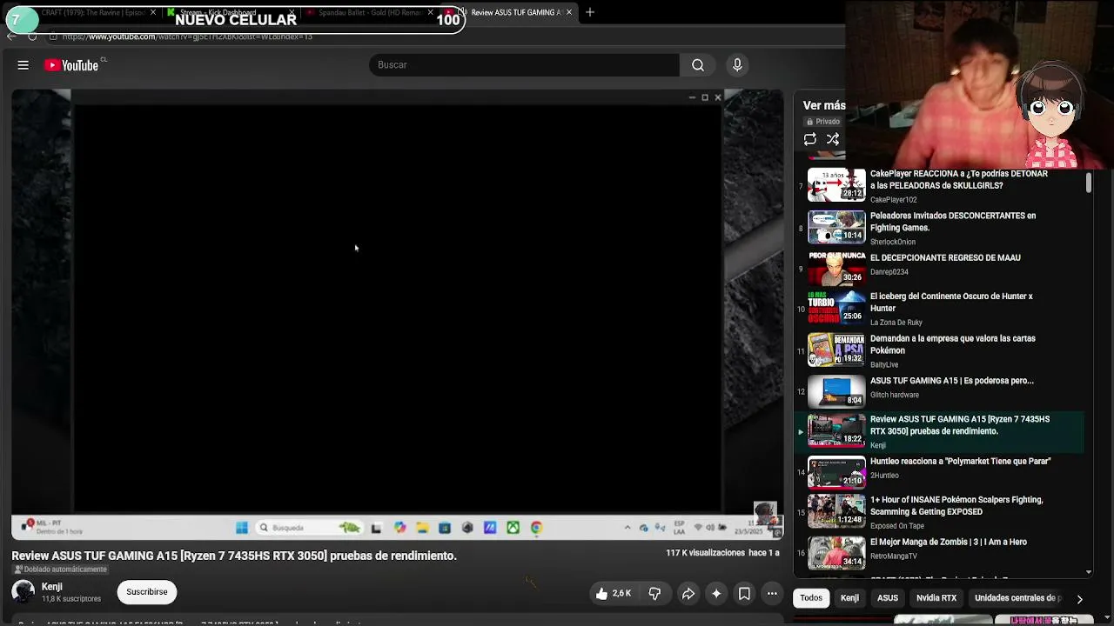The width and height of the screenshot is (1114, 626).
Task: Click the currently playing Review ASUS thumbnail
Action: 836,430
